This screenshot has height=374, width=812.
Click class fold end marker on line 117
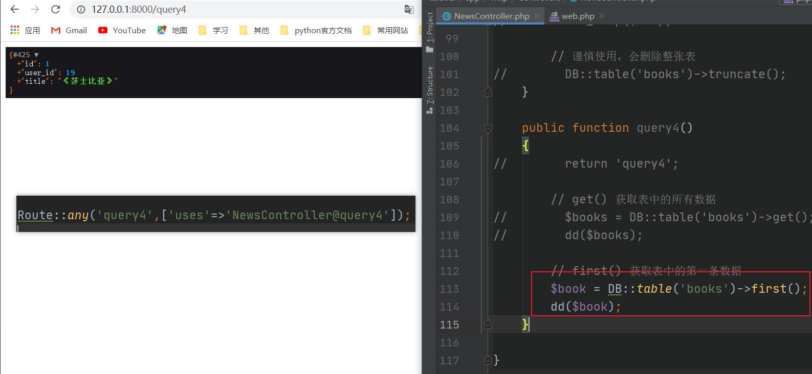click(x=488, y=360)
